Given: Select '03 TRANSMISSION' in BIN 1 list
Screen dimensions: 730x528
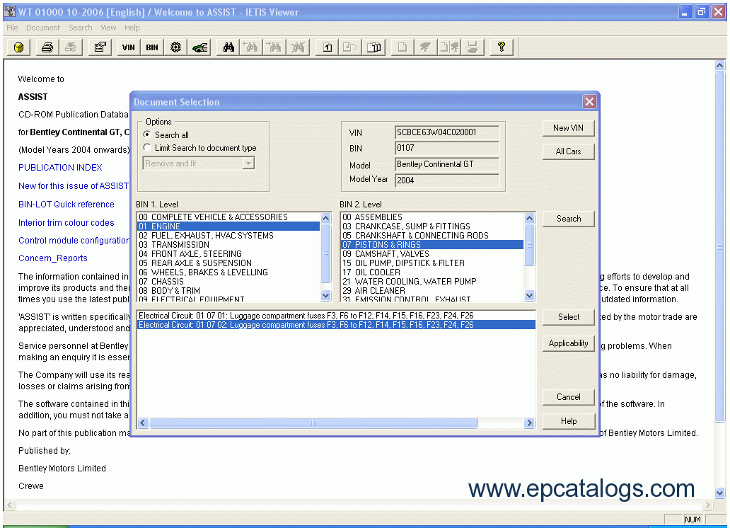Looking at the screenshot, I should tap(181, 245).
